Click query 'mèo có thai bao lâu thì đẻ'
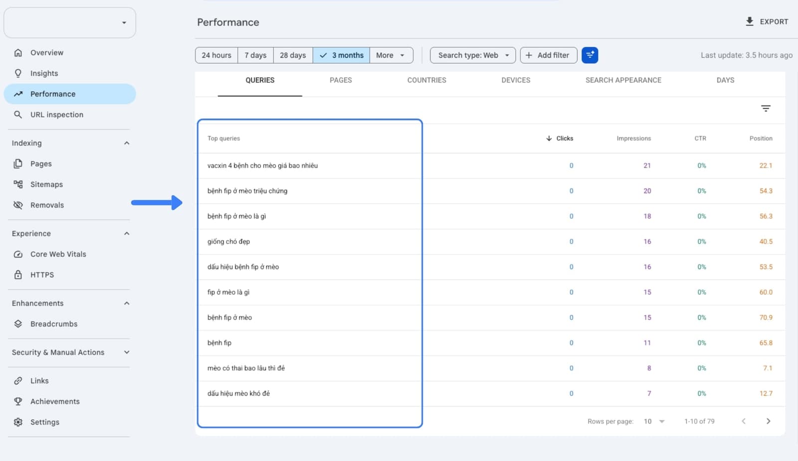Screen dimensions: 798x461 (246, 368)
